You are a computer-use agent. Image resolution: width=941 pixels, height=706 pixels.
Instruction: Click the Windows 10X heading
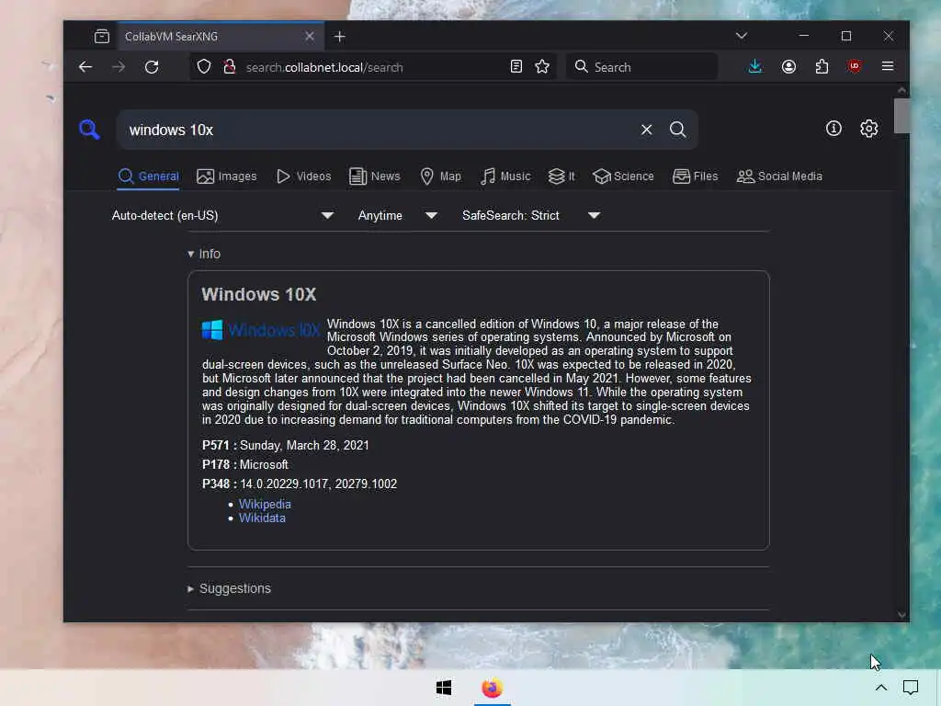258,295
